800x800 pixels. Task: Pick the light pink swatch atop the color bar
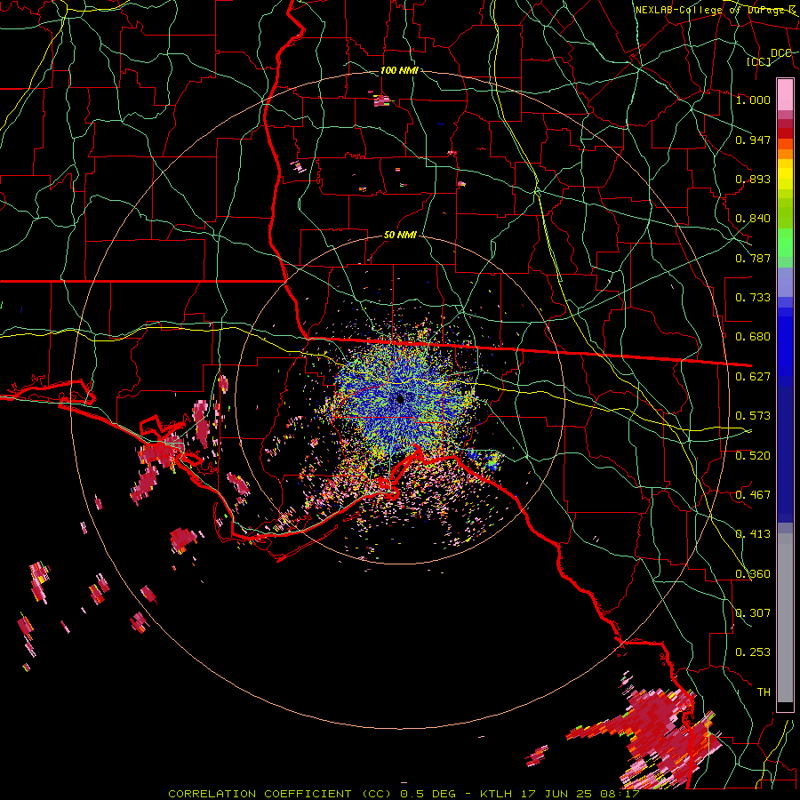click(785, 94)
